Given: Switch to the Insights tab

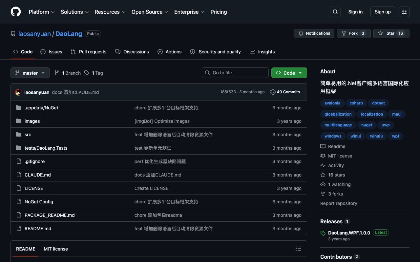Looking at the screenshot, I should (x=262, y=52).
